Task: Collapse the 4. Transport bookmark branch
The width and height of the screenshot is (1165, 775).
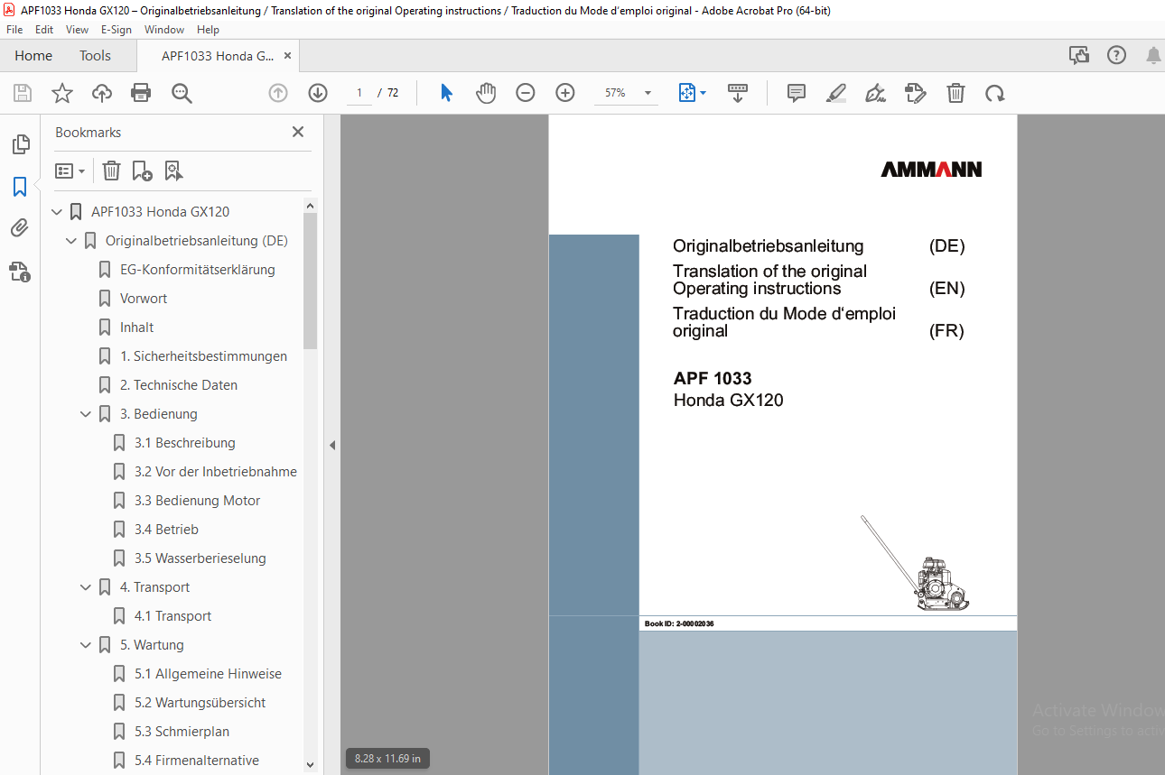Action: click(x=87, y=587)
